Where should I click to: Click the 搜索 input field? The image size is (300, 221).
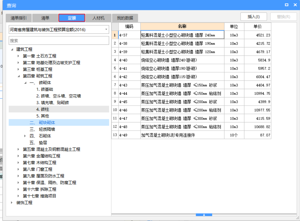click(x=59, y=41)
